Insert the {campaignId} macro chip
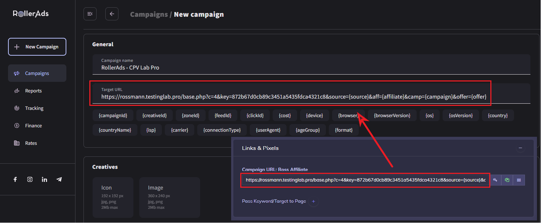 coord(113,115)
